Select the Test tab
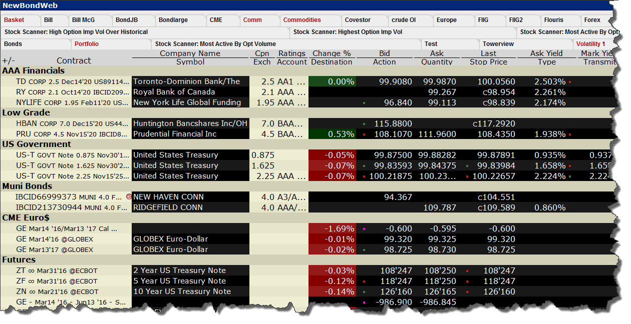 [x=449, y=44]
